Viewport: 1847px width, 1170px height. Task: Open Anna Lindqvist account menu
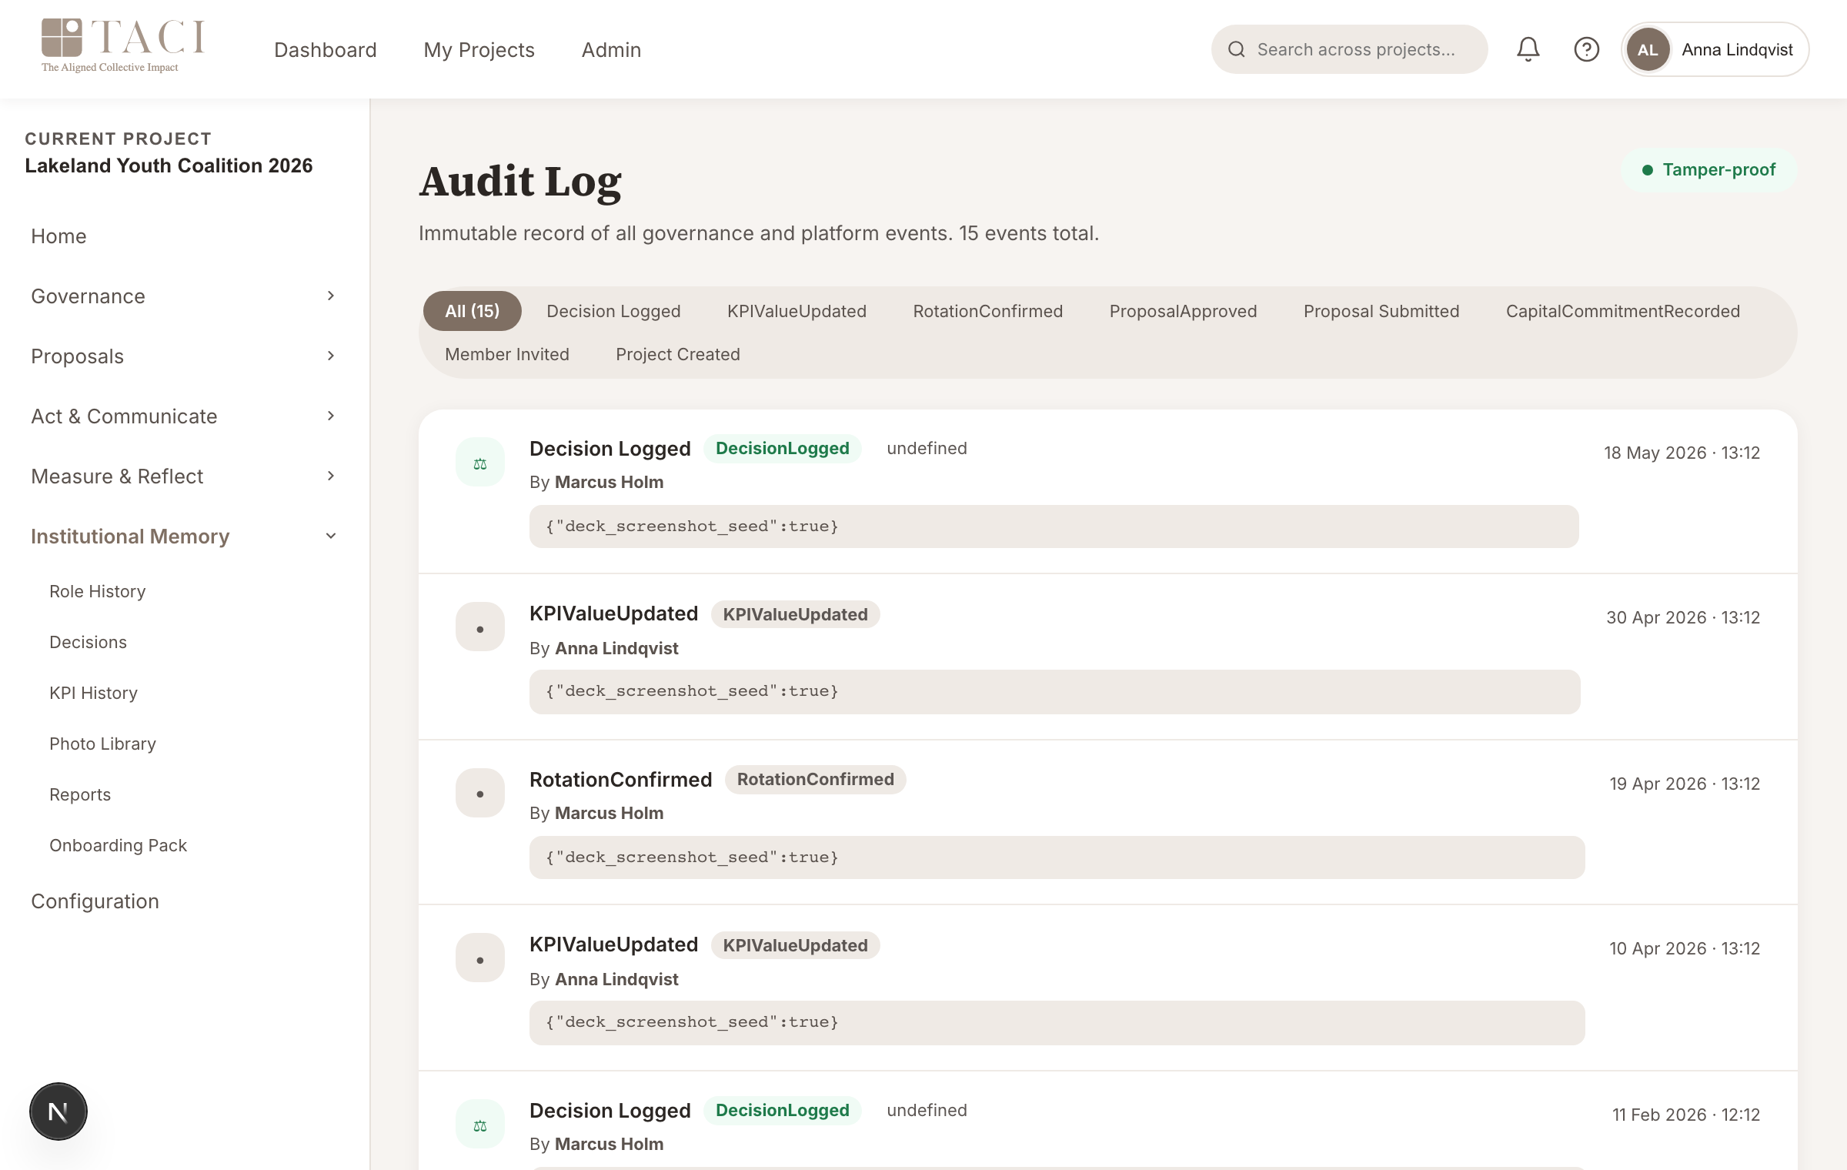[x=1715, y=49]
